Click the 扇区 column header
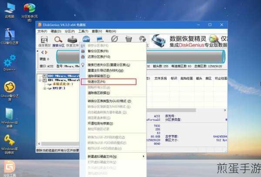The height and width of the screenshot is (177, 261). click(x=208, y=78)
